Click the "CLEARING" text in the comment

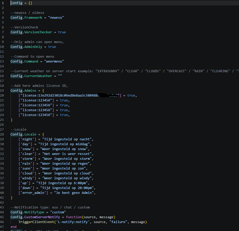(x=220, y=71)
